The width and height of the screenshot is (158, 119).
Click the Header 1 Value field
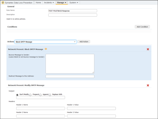91,108
